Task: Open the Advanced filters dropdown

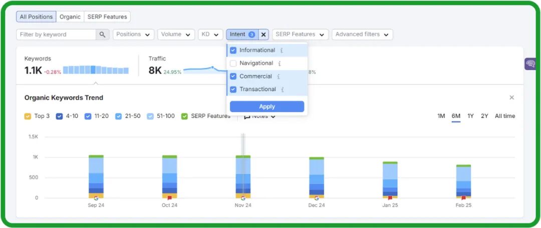Action: click(362, 34)
